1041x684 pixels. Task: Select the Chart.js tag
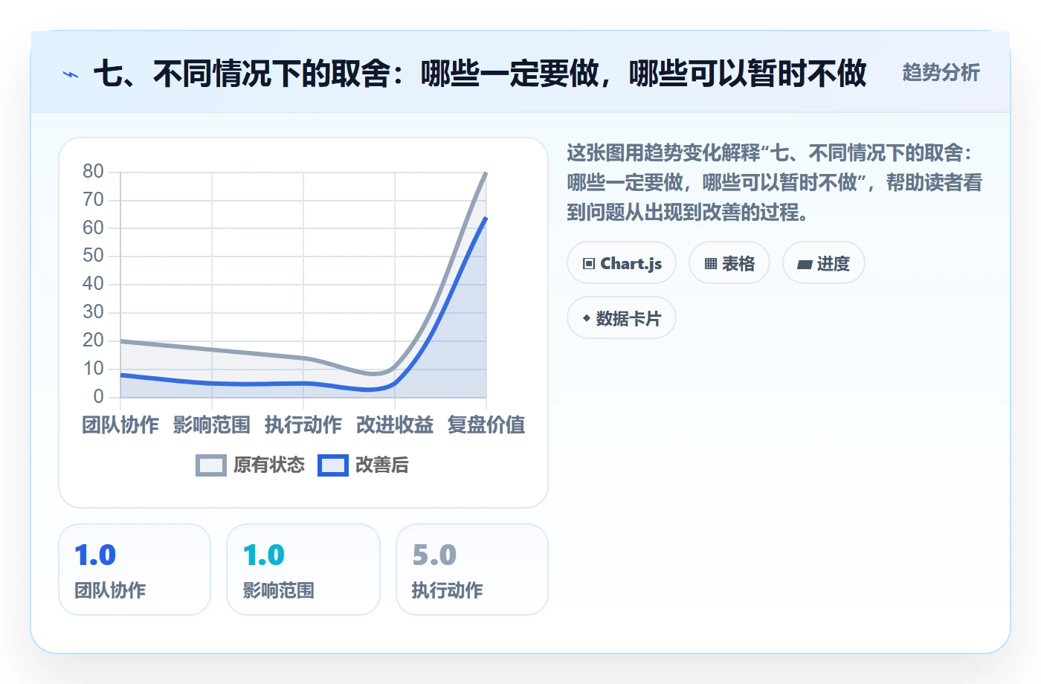point(622,263)
